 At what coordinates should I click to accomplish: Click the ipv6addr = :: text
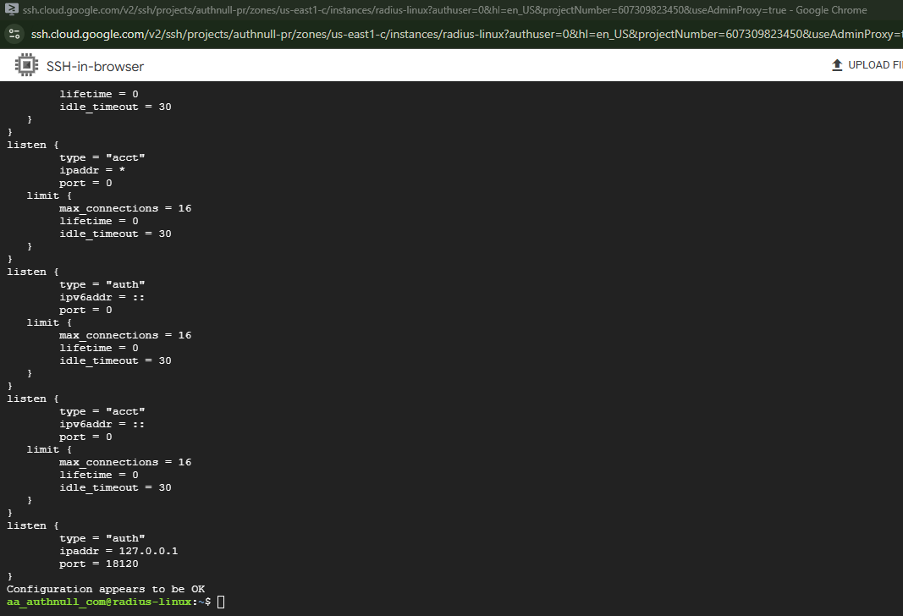(102, 296)
